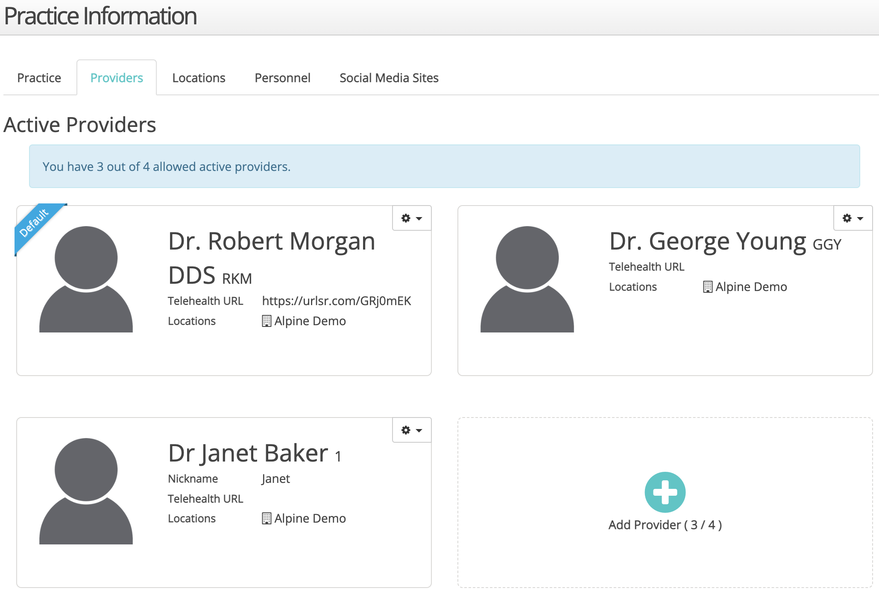Click Alpine Demo in George Young's card
Screen dimensions: 879x594
(751, 287)
